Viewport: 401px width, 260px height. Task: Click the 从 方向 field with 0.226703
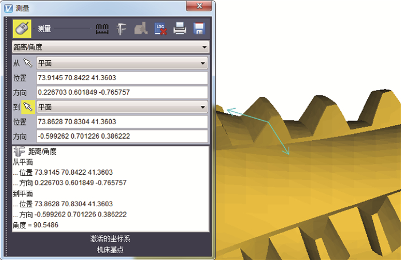coord(121,92)
